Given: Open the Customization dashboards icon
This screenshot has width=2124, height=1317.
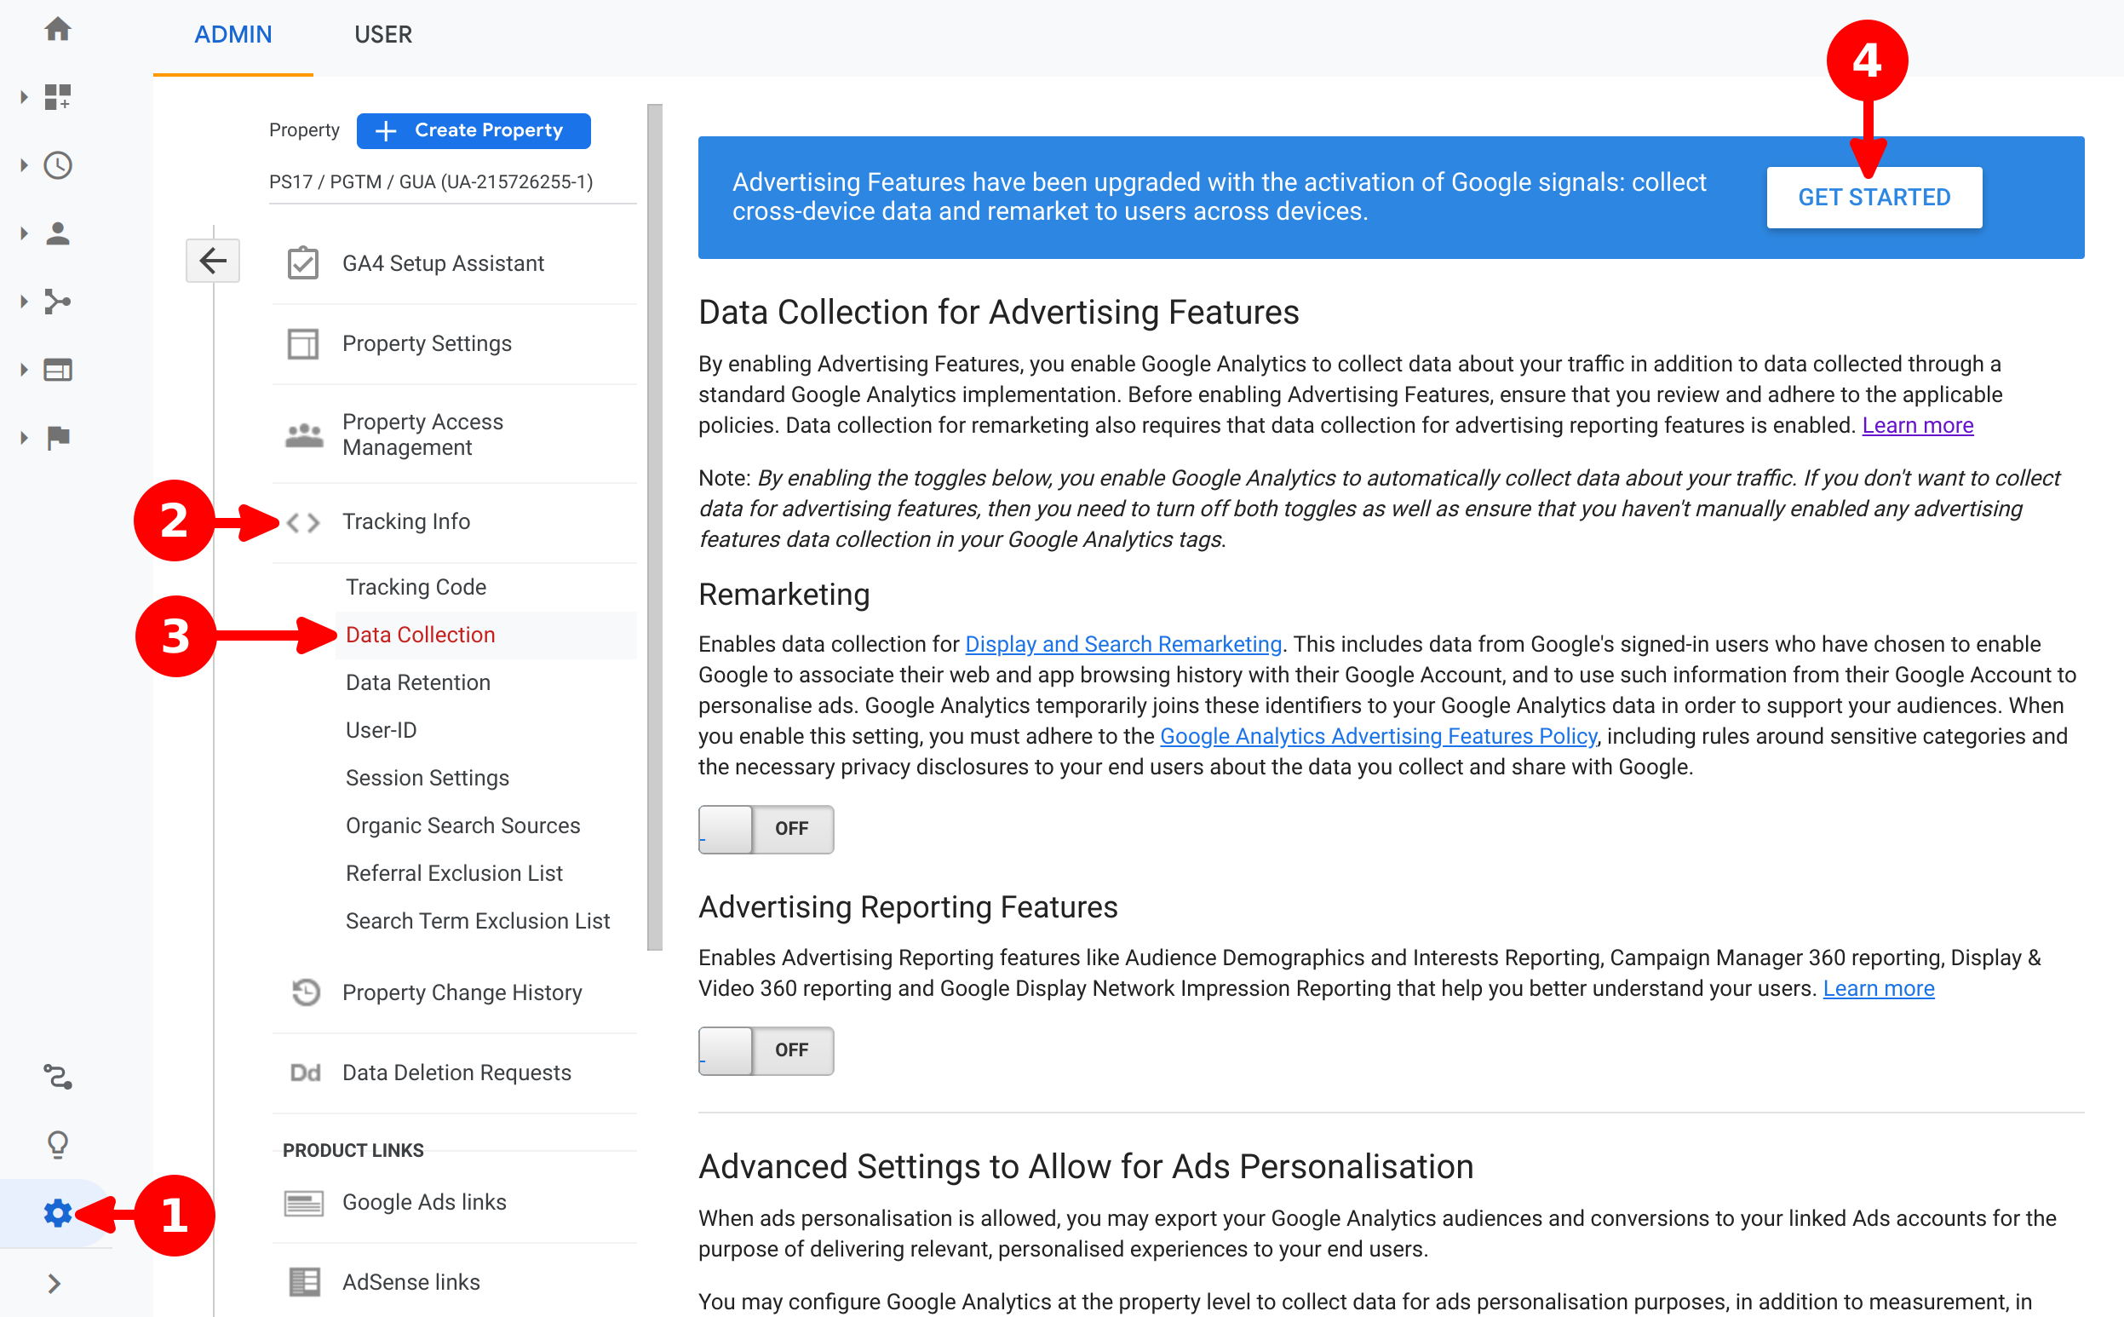Looking at the screenshot, I should 57,96.
